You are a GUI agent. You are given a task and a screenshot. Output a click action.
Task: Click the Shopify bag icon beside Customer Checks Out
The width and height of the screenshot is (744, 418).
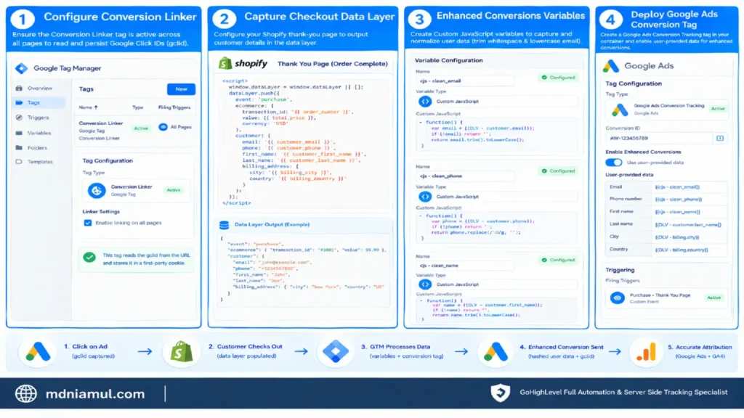pos(181,352)
